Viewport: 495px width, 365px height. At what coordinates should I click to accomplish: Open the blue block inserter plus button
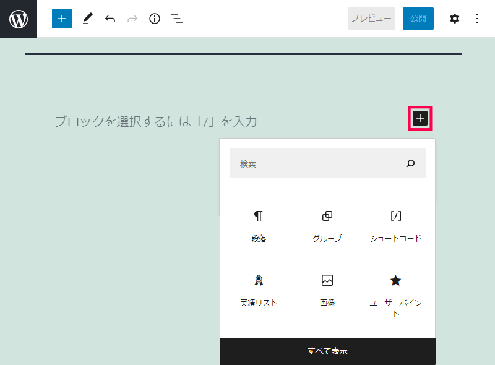coord(62,19)
